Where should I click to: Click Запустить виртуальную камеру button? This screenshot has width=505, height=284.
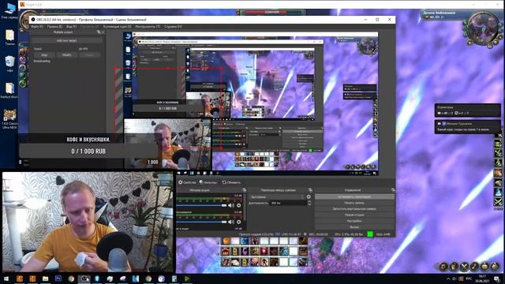click(354, 209)
